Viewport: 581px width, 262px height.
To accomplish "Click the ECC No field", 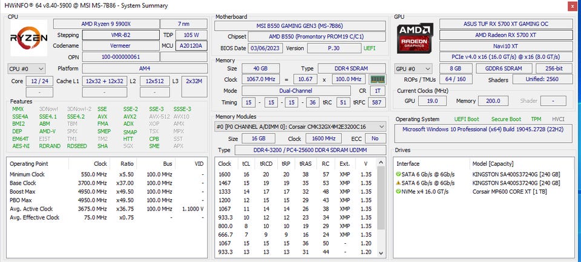I will 375,139.
